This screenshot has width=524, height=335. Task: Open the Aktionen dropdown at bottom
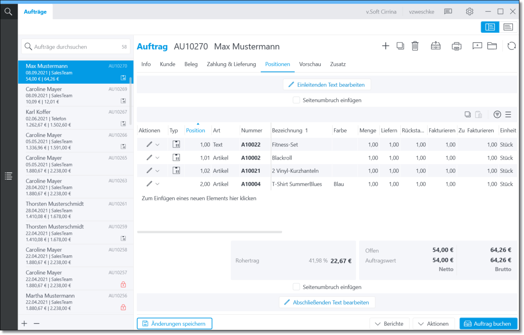(433, 324)
